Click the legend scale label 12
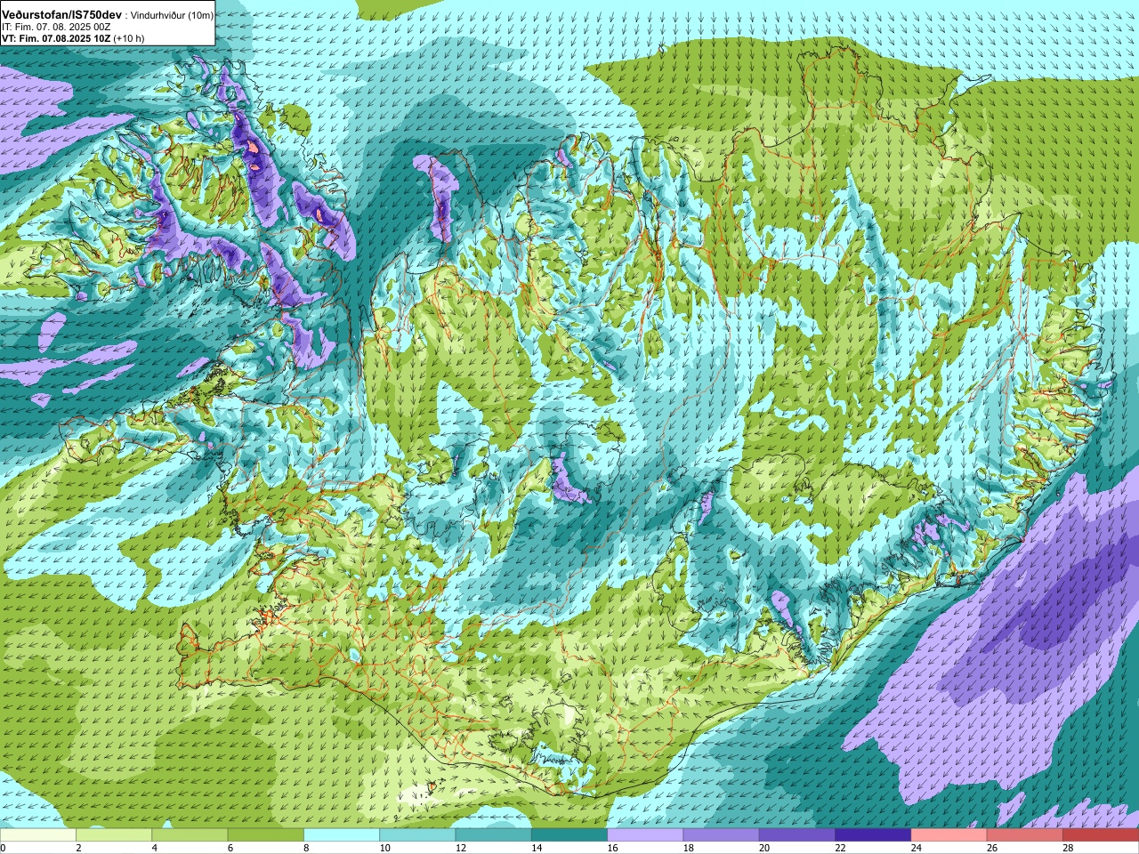 [461, 848]
